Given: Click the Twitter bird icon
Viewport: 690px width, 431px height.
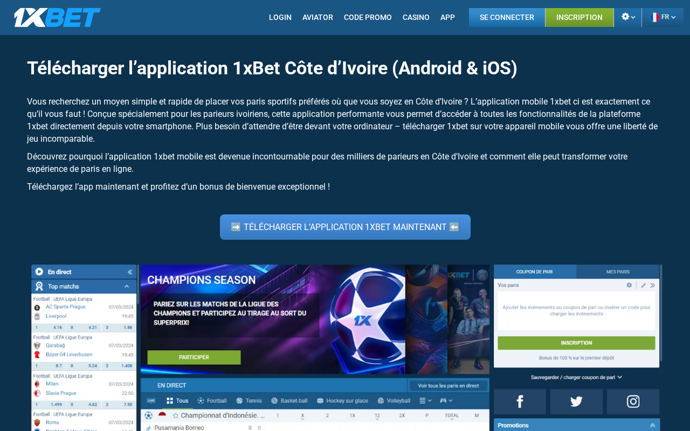Looking at the screenshot, I should point(576,401).
